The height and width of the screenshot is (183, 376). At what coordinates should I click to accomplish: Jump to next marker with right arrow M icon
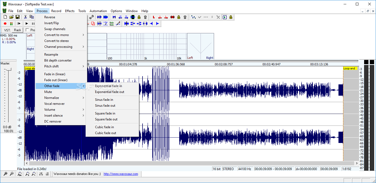(x=126, y=17)
